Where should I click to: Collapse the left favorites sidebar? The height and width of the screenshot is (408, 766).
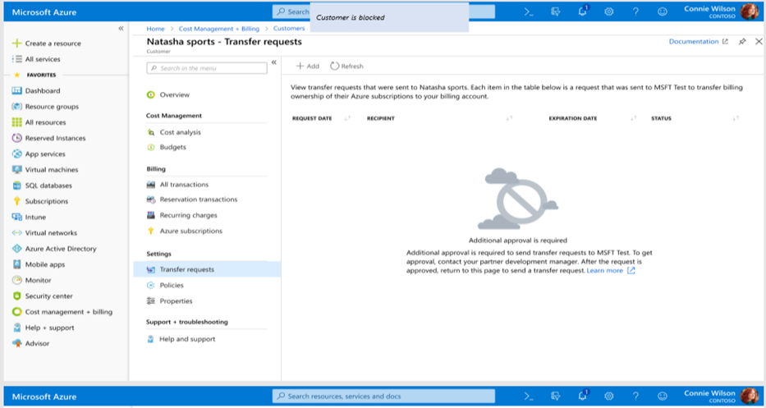point(122,29)
